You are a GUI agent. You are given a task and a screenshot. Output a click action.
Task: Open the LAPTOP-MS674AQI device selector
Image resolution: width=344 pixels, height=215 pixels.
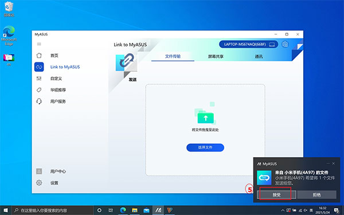[x=249, y=44]
